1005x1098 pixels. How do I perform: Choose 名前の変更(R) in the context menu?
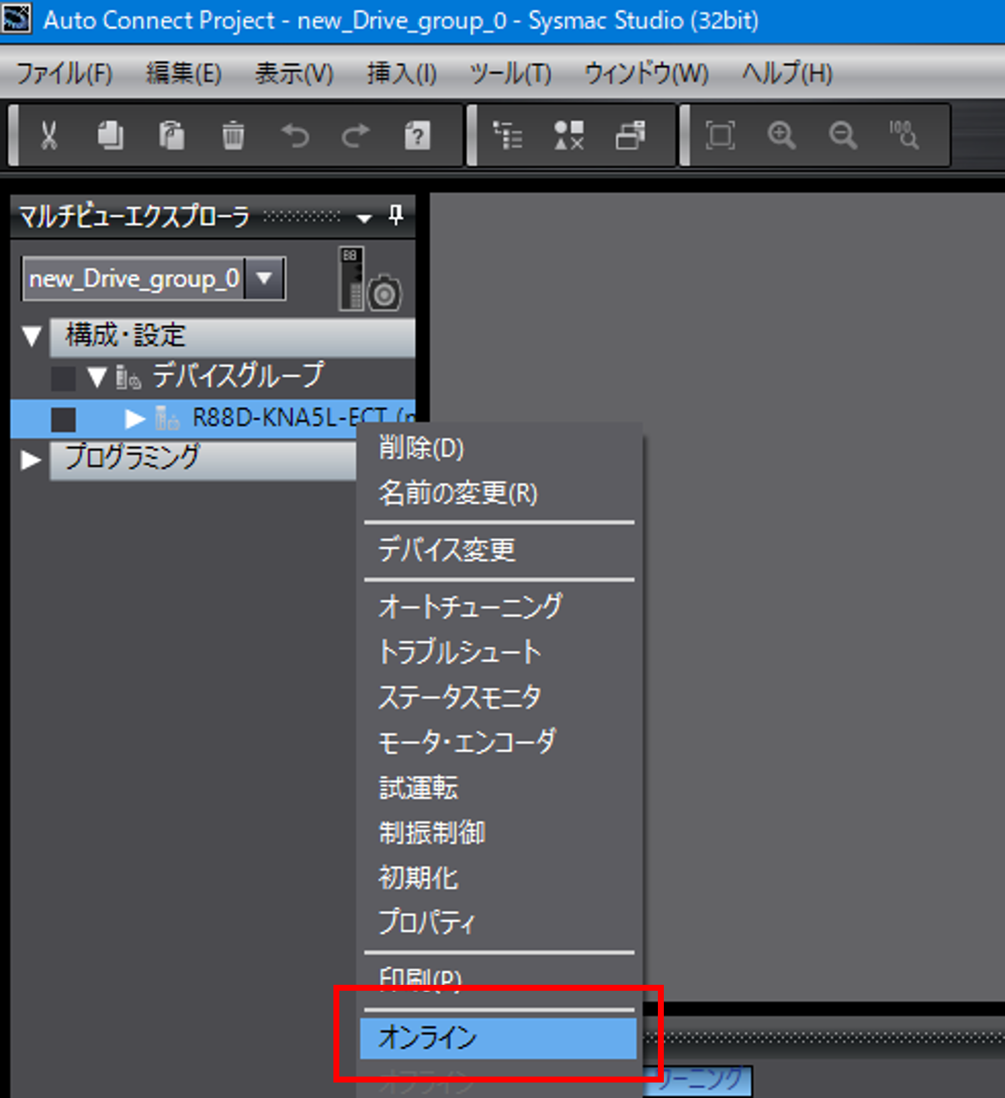(x=499, y=493)
